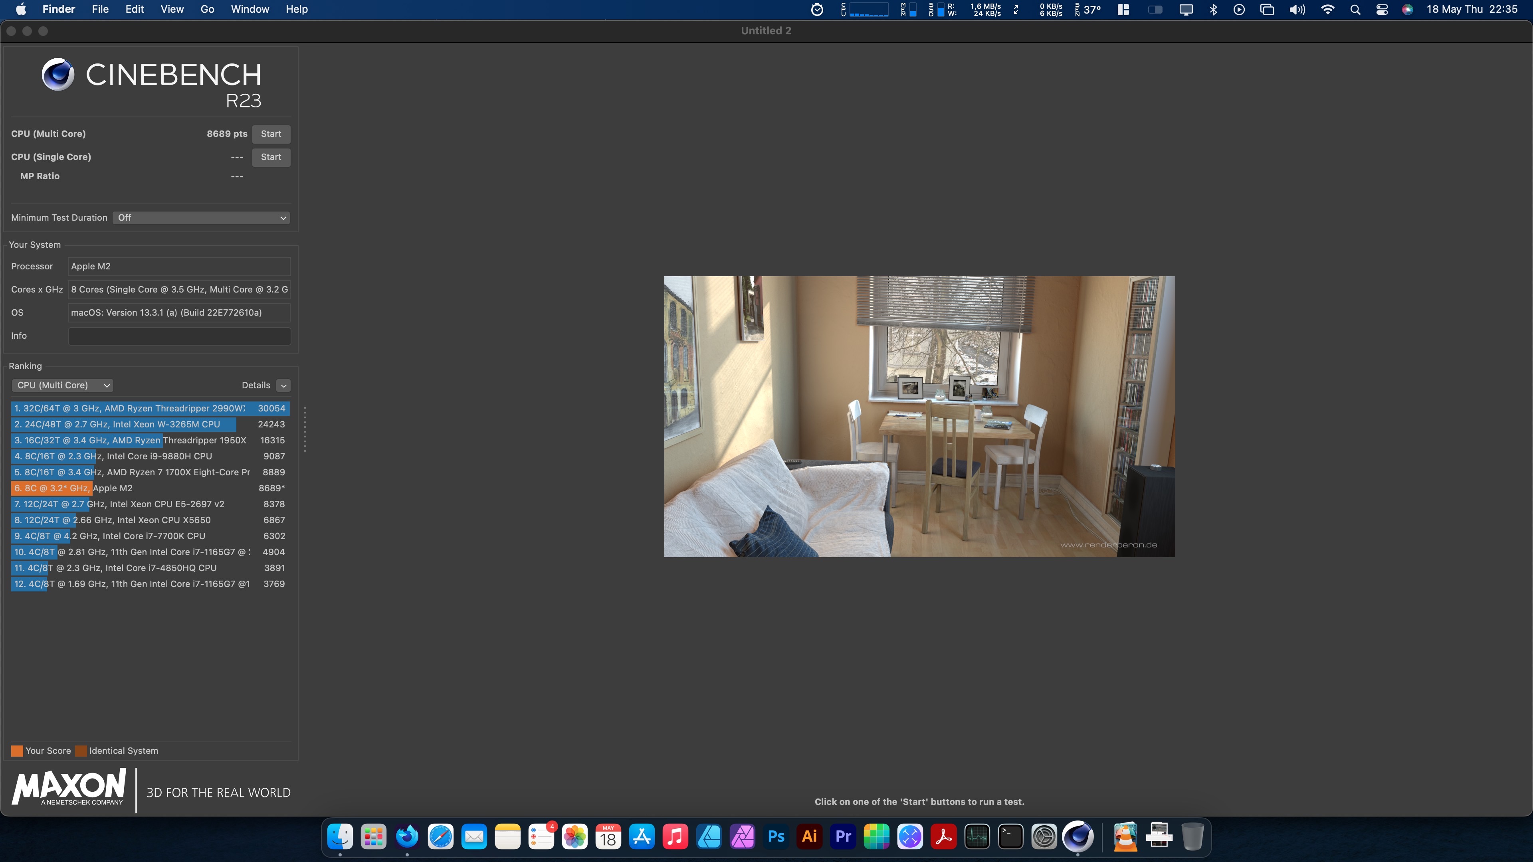Open the View menu
1533x862 pixels.
[172, 9]
